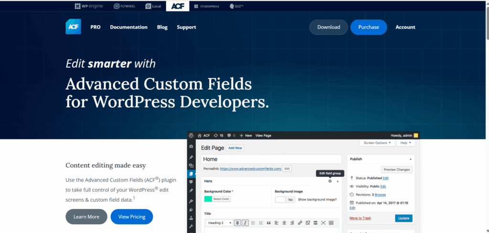
Task: Click Add New button beside Edit Page
Action: click(x=235, y=148)
